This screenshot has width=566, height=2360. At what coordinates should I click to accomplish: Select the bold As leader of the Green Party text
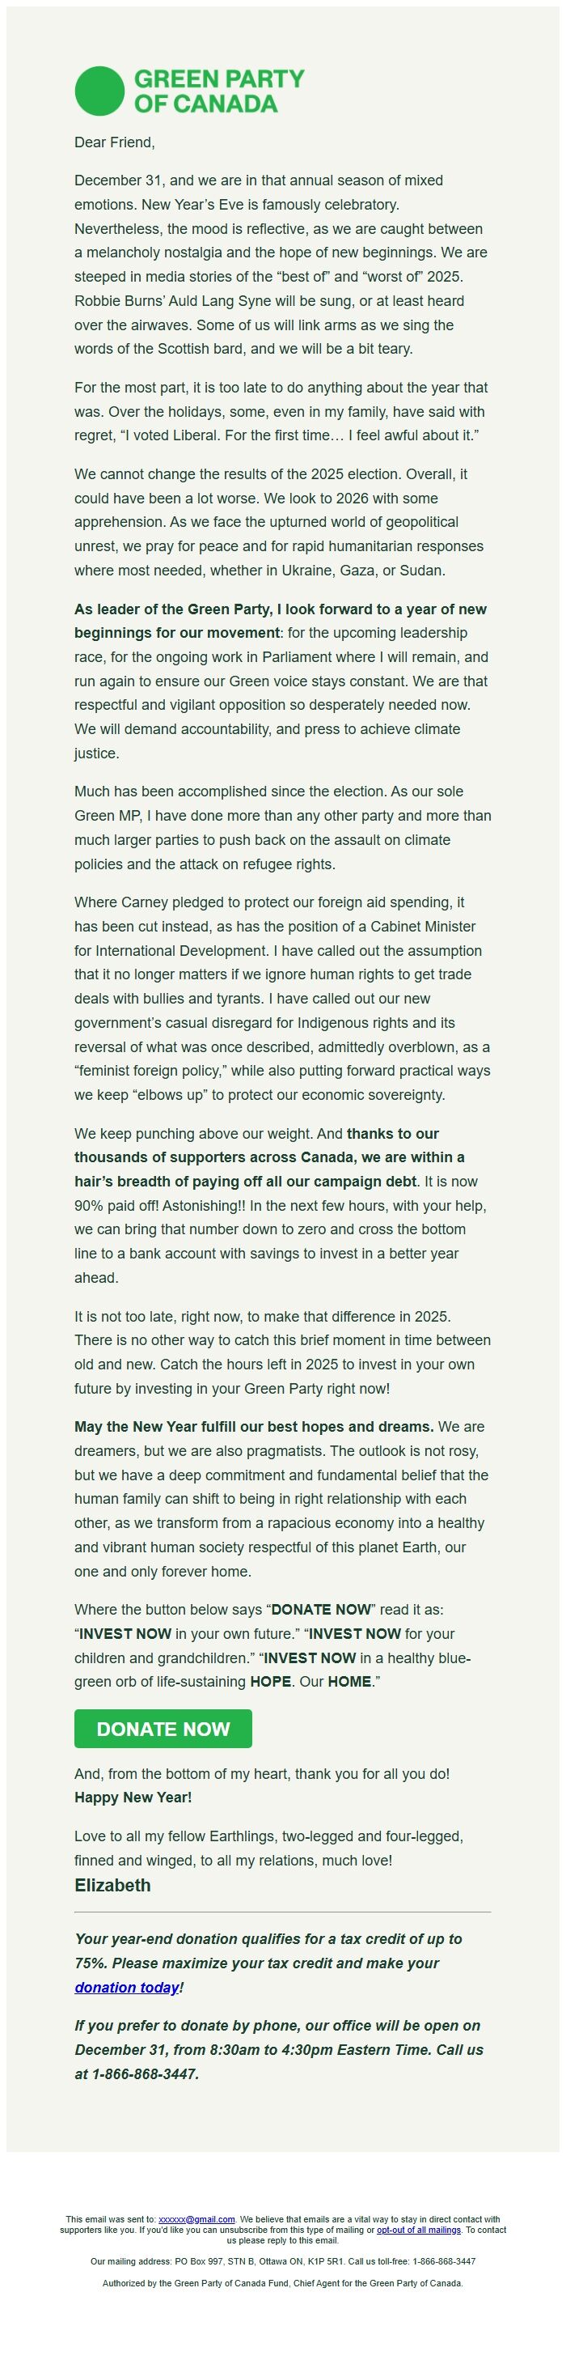tap(275, 606)
